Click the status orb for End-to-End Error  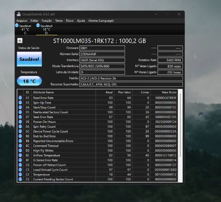[20, 136]
